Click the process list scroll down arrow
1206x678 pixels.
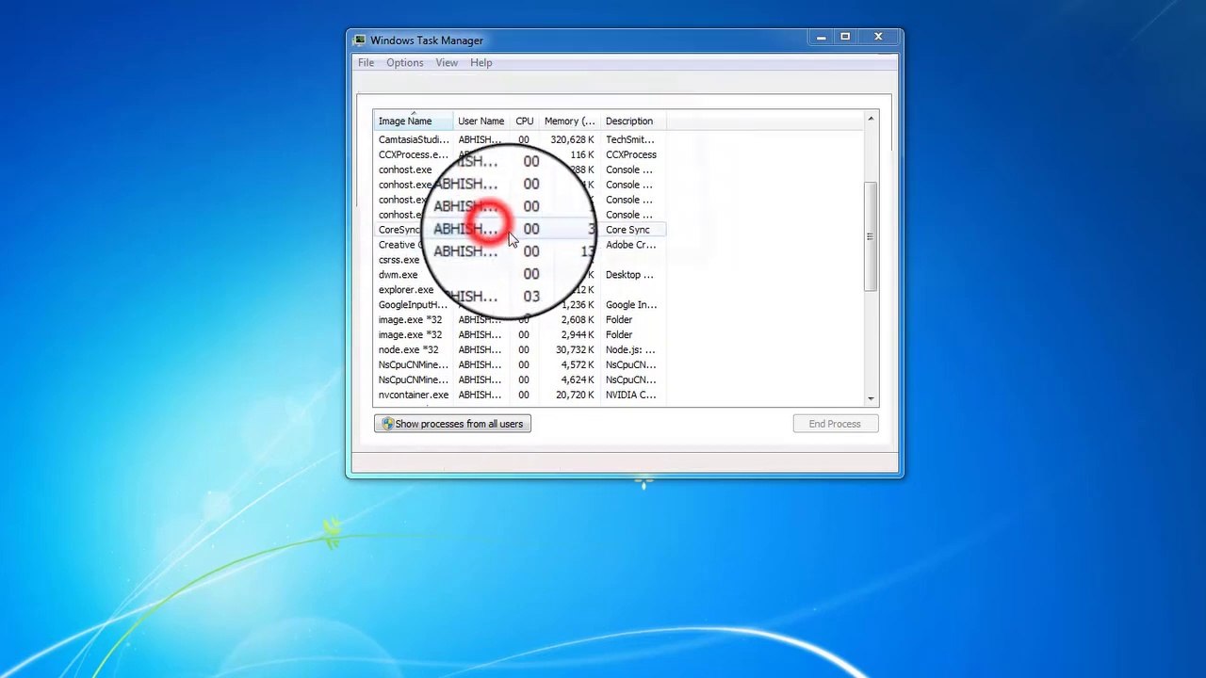[x=871, y=399]
